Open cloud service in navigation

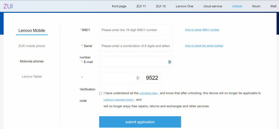point(213,6)
